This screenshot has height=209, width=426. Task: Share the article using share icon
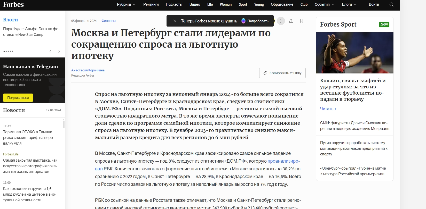click(291, 21)
